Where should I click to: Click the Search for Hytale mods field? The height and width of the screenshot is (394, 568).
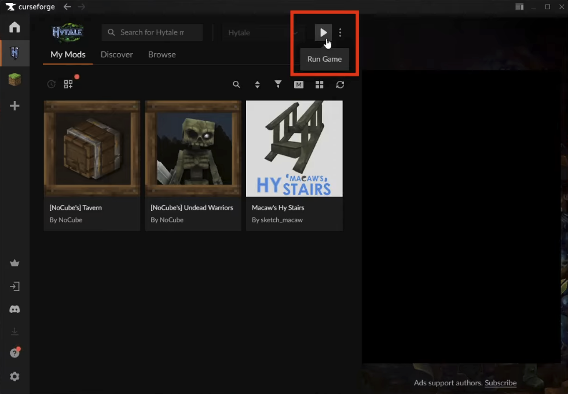coord(152,33)
